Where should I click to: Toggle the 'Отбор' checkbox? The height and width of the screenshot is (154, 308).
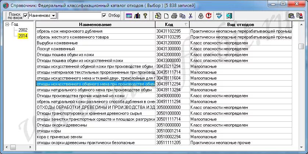[x=104, y=15]
